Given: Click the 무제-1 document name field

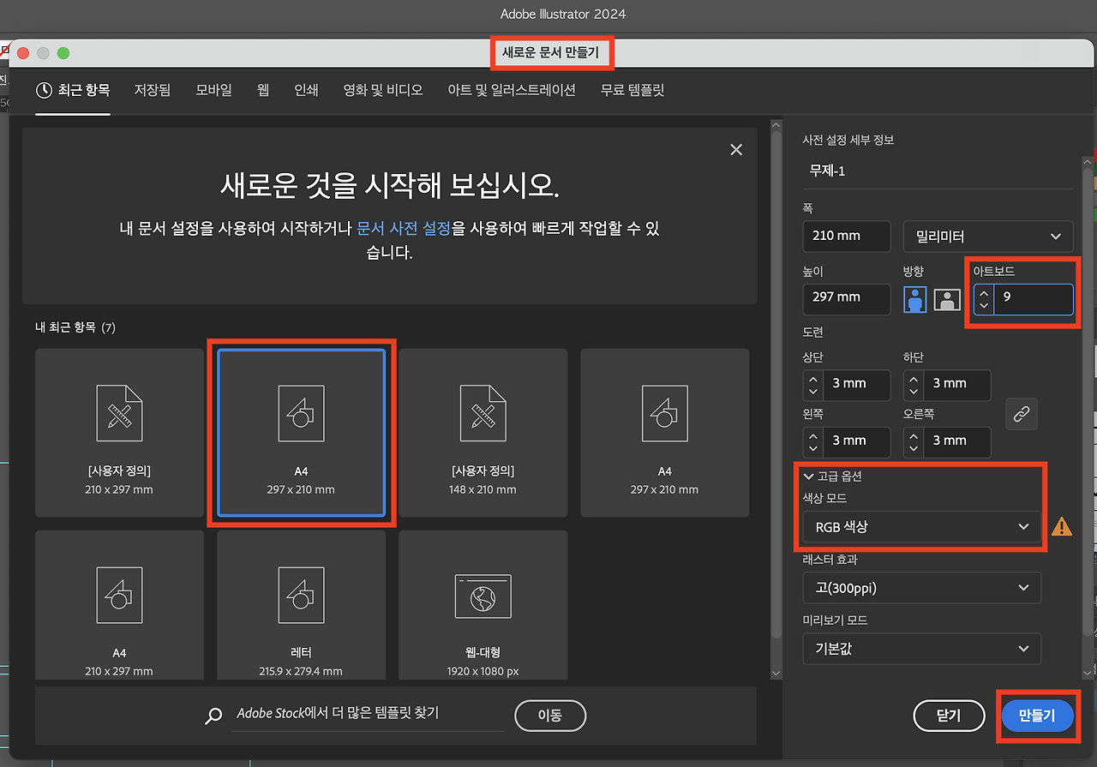Looking at the screenshot, I should 938,171.
